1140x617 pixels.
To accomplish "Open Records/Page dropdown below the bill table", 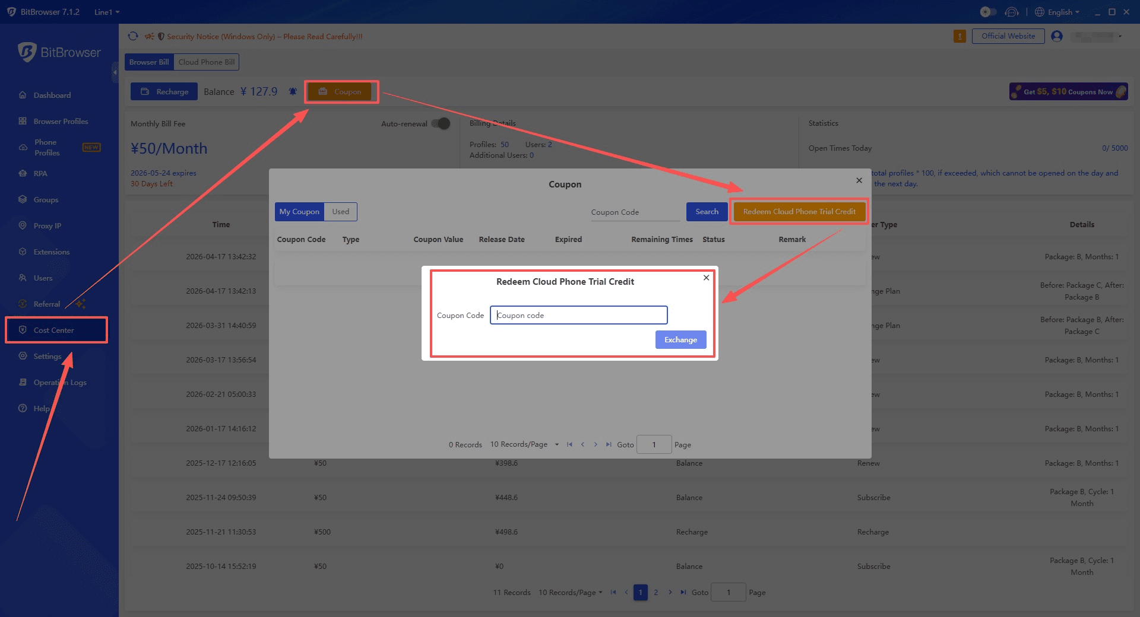I will pyautogui.click(x=571, y=592).
